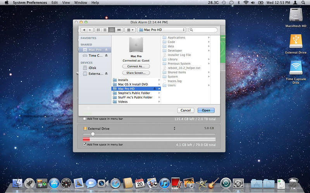Click the External Drive usage bar
This screenshot has height=193, width=310.
point(149,139)
